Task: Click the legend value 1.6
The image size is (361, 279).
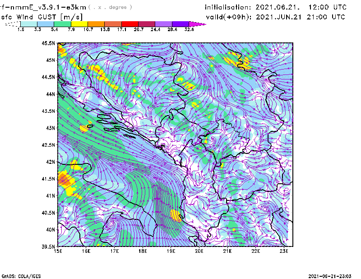Action: (21, 29)
